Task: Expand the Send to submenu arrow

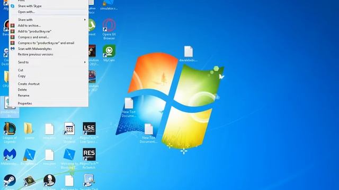Action: pos(85,62)
